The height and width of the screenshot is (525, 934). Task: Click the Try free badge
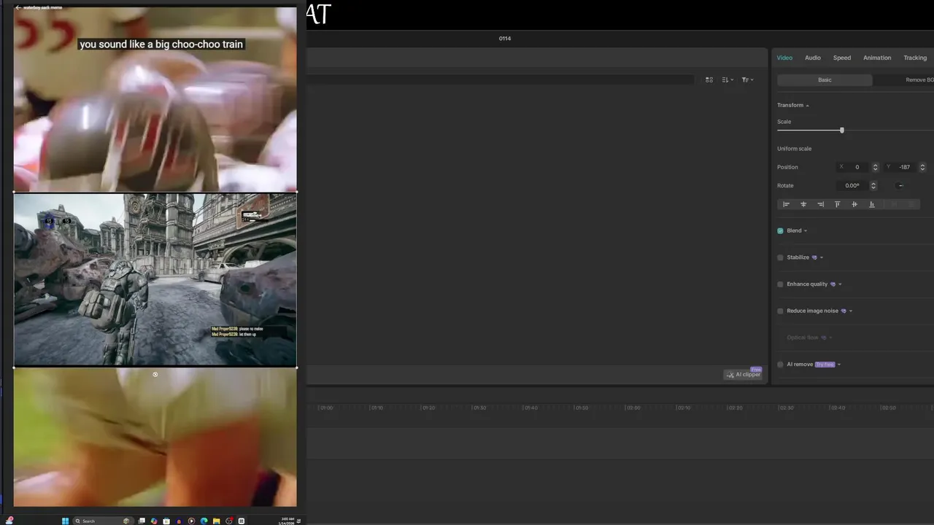(825, 365)
